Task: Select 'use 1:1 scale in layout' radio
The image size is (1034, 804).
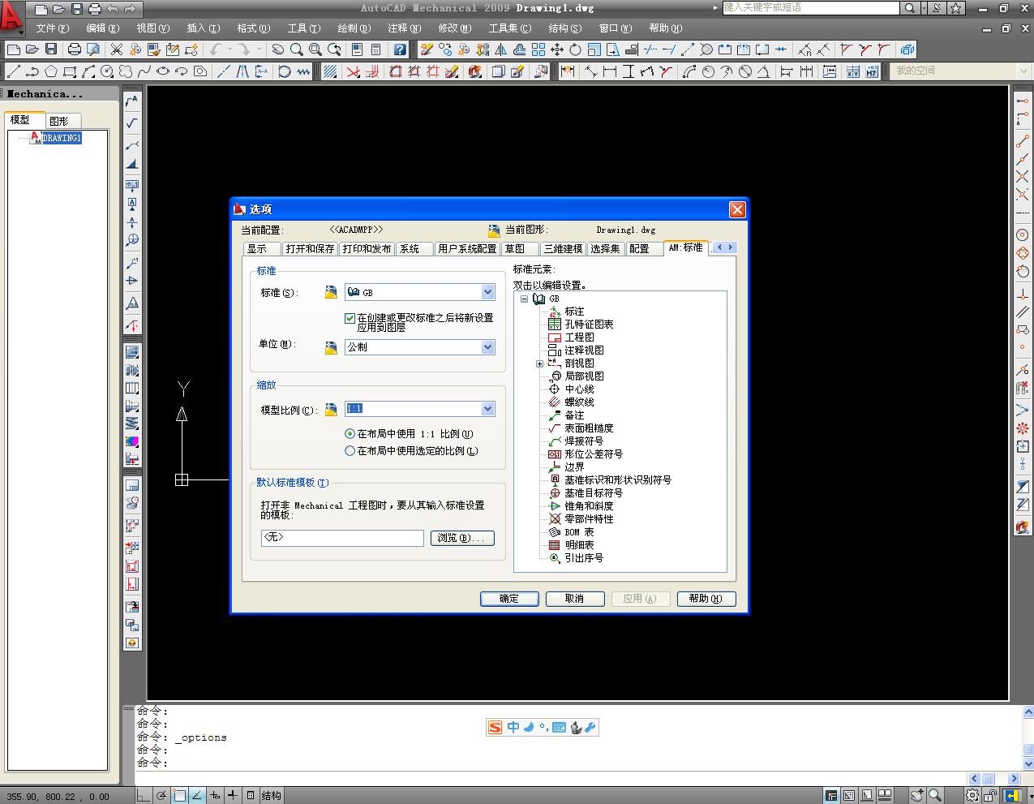Action: 350,434
